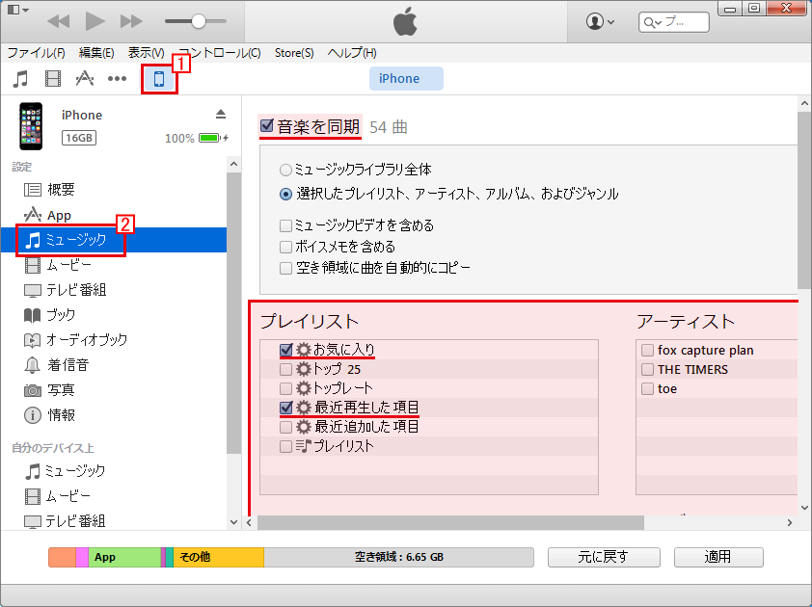Select the iPhone tab pill

(x=406, y=79)
